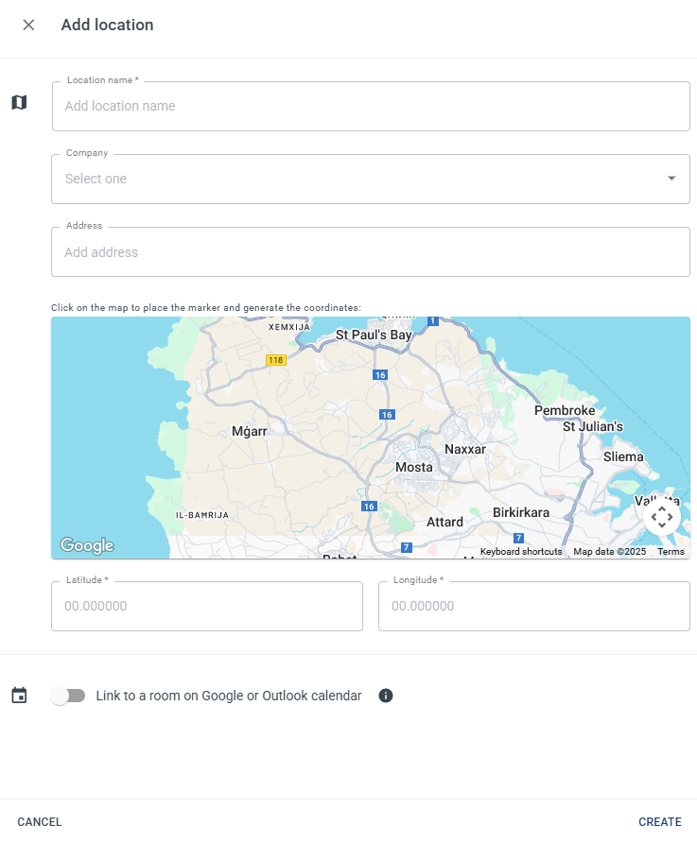Click the Location name input field
Image resolution: width=697 pixels, height=843 pixels.
(371, 106)
